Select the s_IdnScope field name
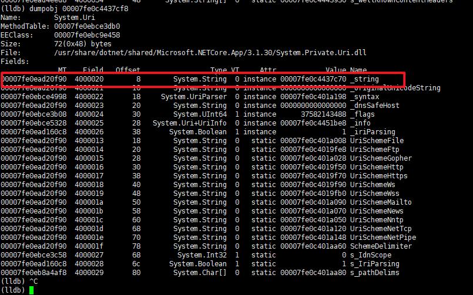 click(370, 255)
